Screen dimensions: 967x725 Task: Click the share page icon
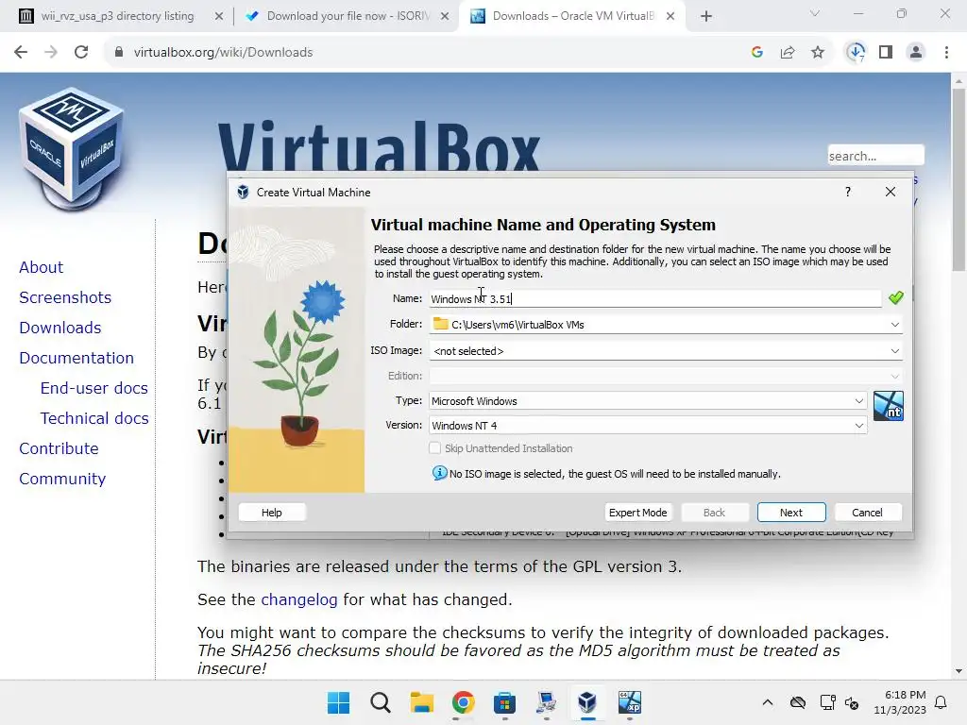coord(788,53)
